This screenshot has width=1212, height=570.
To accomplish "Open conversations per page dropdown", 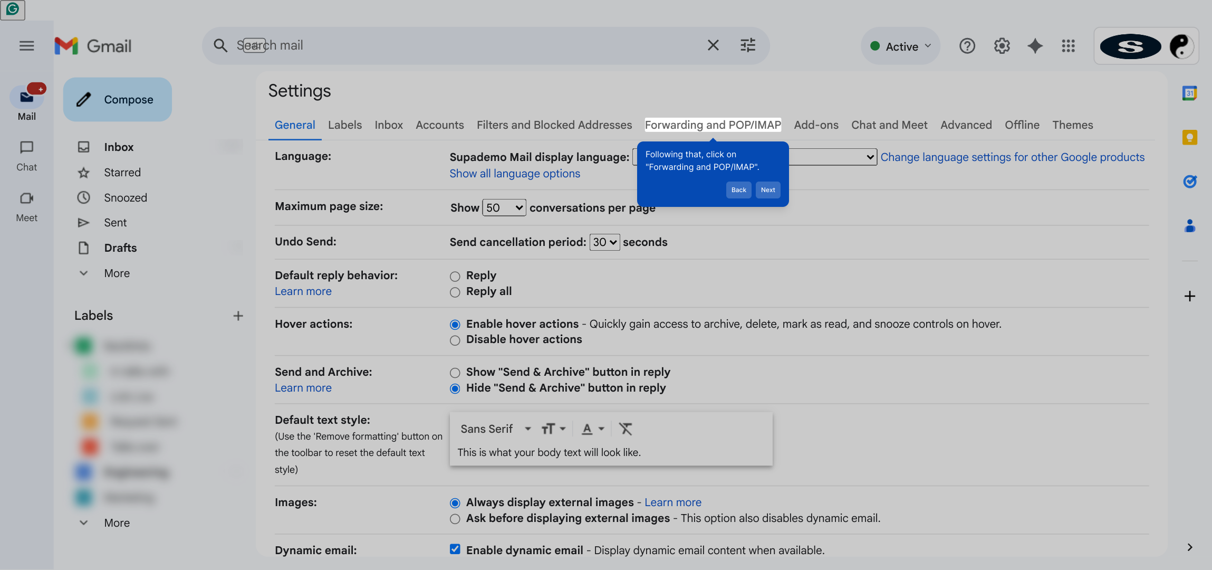I will click(504, 207).
